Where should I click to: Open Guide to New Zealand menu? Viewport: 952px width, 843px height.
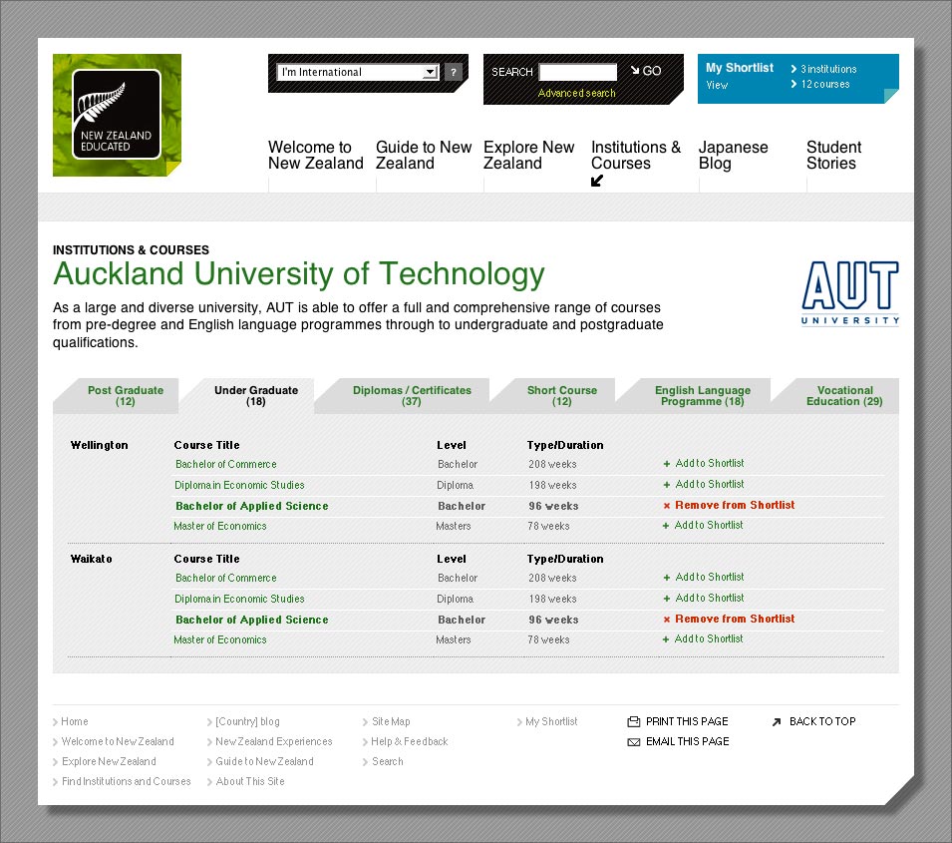(x=424, y=155)
